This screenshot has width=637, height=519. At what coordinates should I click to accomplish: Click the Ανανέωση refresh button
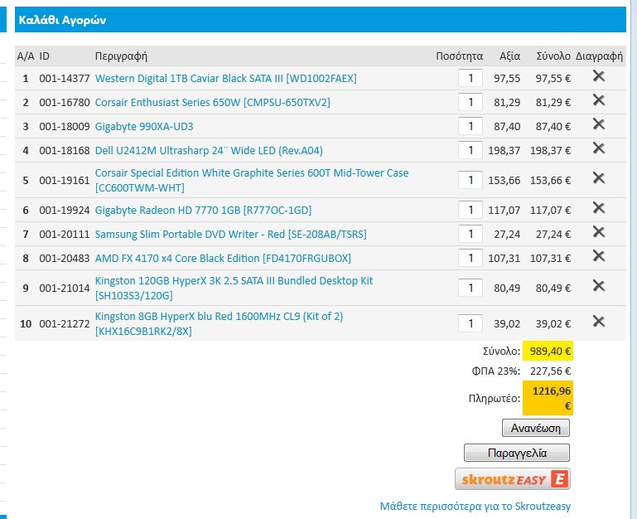coord(536,428)
